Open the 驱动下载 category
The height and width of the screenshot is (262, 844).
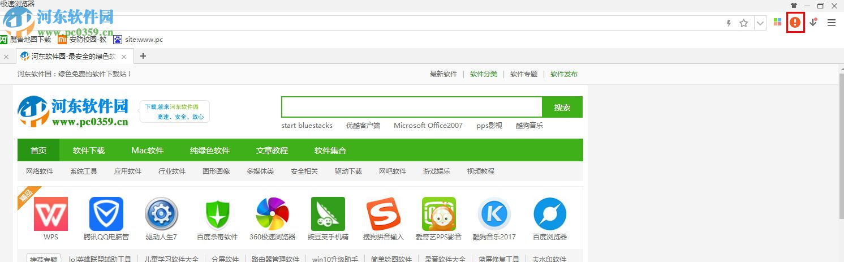point(348,171)
